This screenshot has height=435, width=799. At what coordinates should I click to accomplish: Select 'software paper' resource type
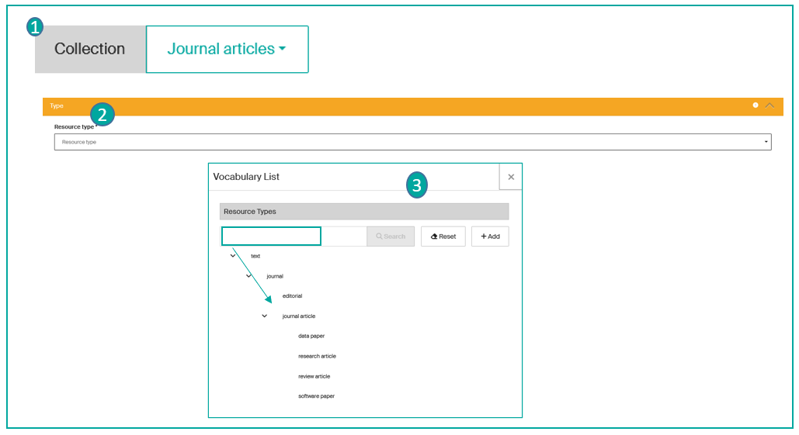[316, 396]
